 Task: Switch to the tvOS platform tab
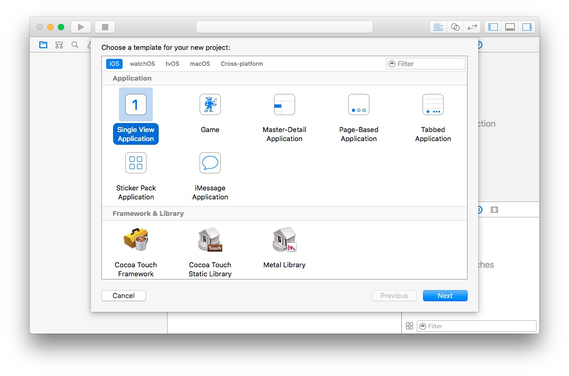[x=173, y=64]
